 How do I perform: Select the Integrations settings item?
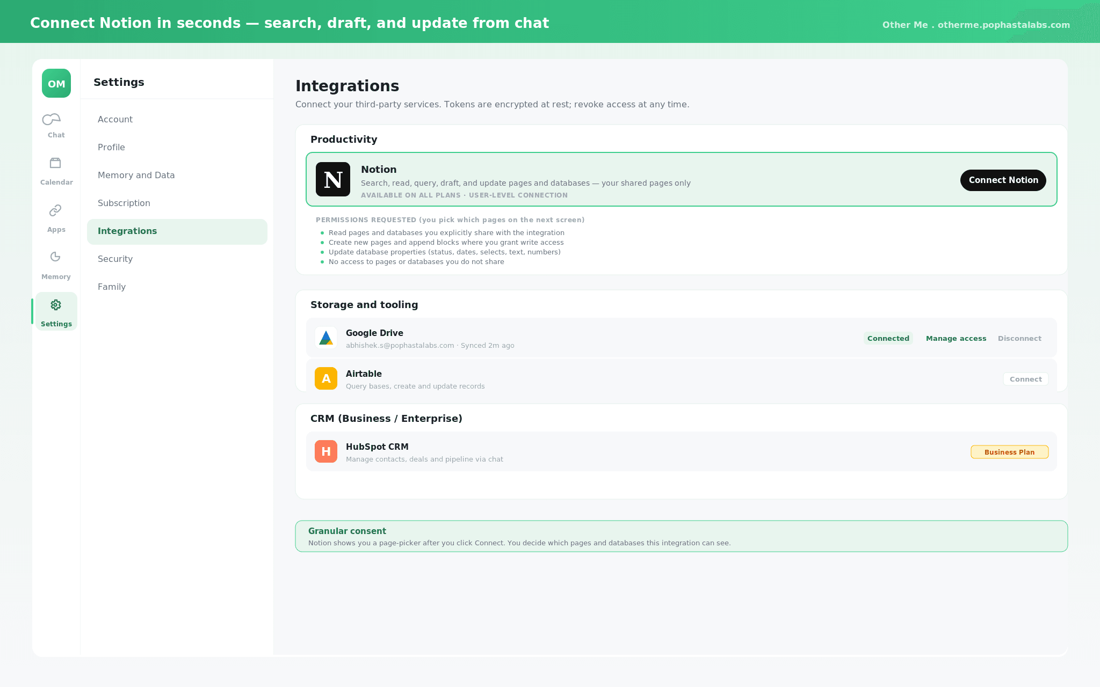click(177, 231)
